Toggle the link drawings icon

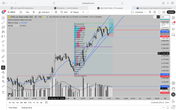click(x=3, y=86)
